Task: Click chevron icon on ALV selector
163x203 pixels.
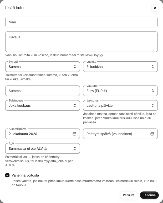Action: click(75, 148)
